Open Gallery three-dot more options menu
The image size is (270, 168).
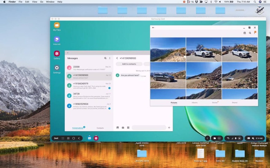pos(255,33)
